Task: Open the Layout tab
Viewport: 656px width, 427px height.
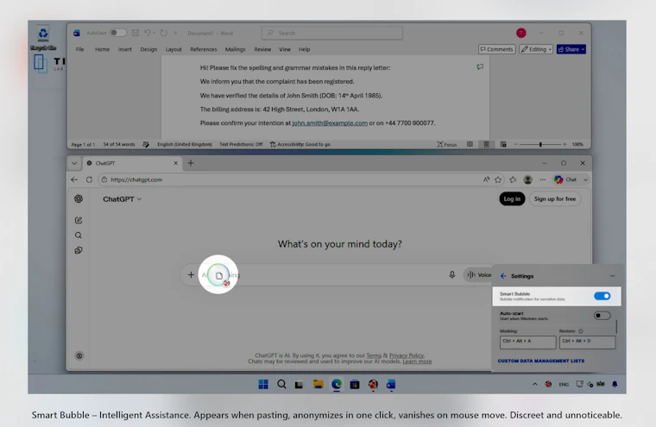Action: click(x=173, y=49)
